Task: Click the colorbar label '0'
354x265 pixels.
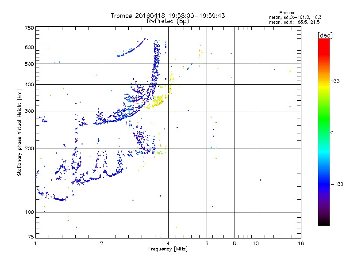Action: pyautogui.click(x=332, y=133)
